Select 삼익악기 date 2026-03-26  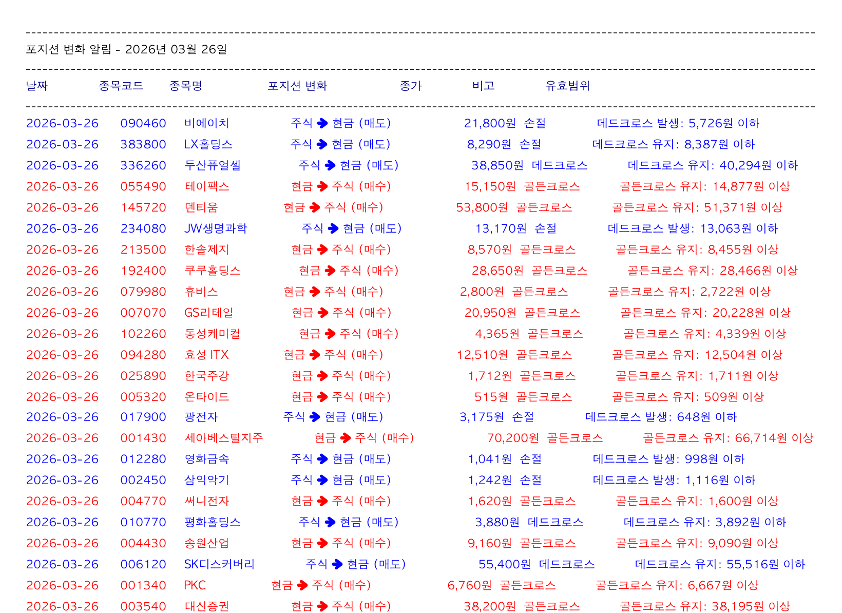62,480
